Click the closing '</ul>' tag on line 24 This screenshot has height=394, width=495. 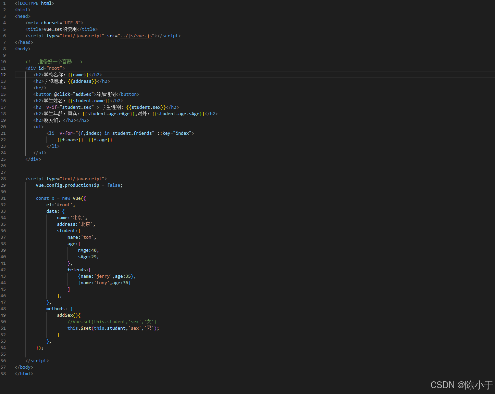40,153
